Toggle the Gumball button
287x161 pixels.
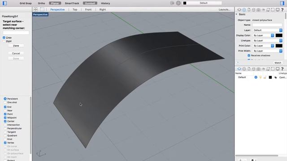pos(90,3)
